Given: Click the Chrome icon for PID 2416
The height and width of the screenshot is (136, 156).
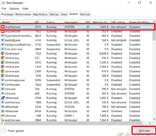Looking at the screenshot, I should [x=3, y=63].
